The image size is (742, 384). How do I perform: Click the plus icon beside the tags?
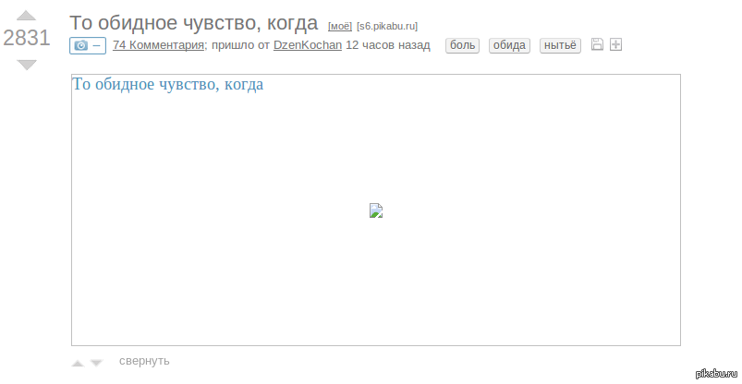coord(616,45)
